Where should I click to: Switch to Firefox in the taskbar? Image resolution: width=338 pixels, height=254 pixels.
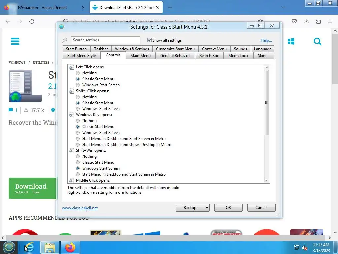[70, 247]
